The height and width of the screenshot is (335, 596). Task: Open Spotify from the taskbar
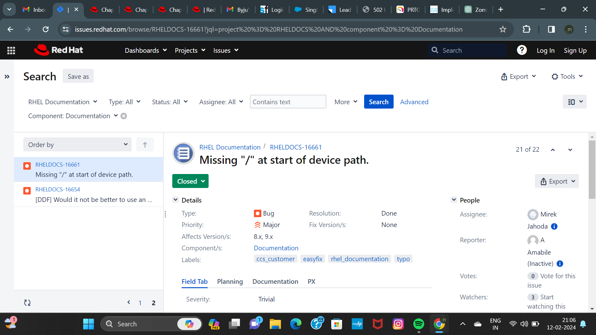[419, 324]
